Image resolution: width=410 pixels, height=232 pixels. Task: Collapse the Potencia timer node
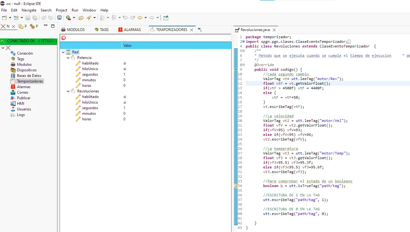click(x=68, y=58)
